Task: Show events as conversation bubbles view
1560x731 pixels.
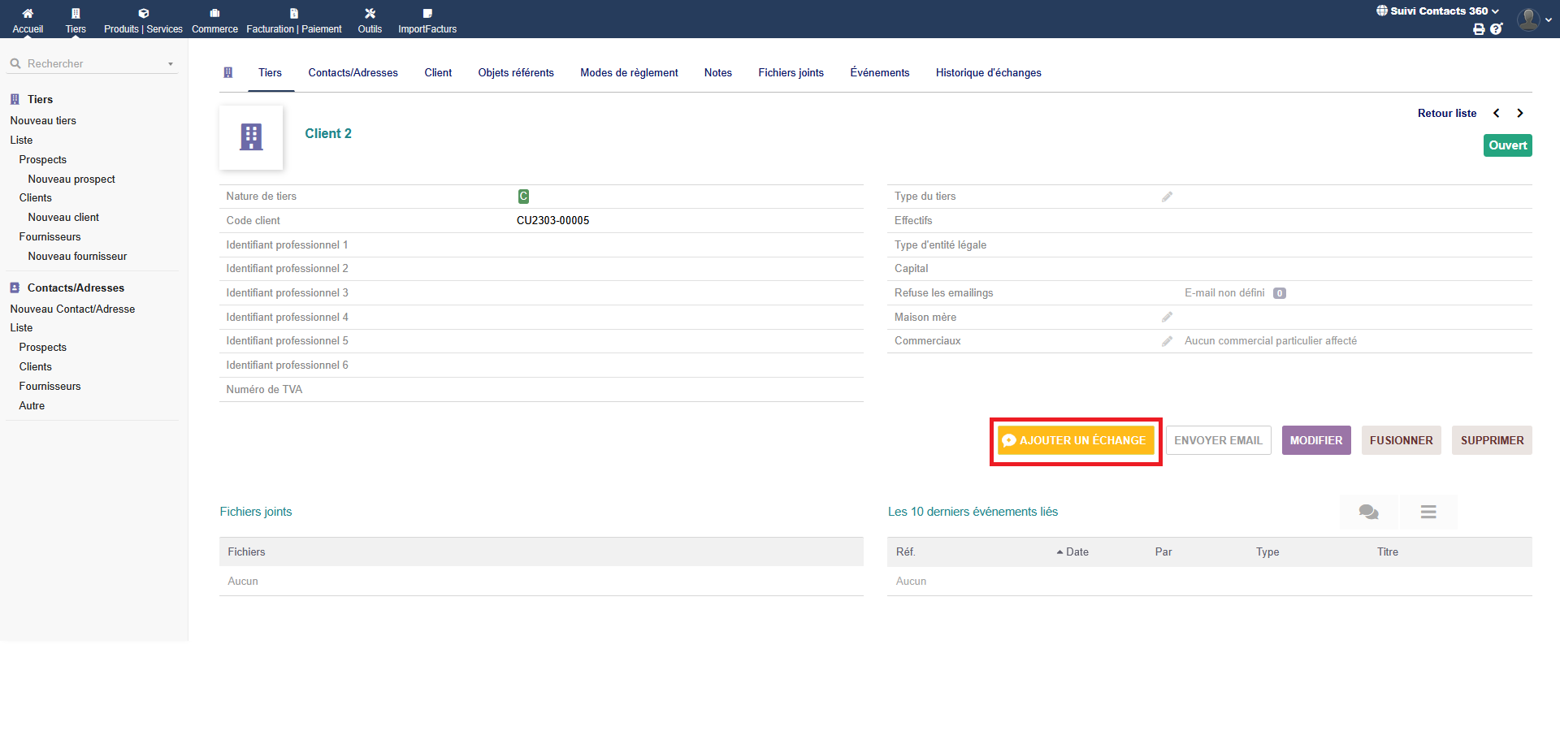Action: tap(1368, 512)
